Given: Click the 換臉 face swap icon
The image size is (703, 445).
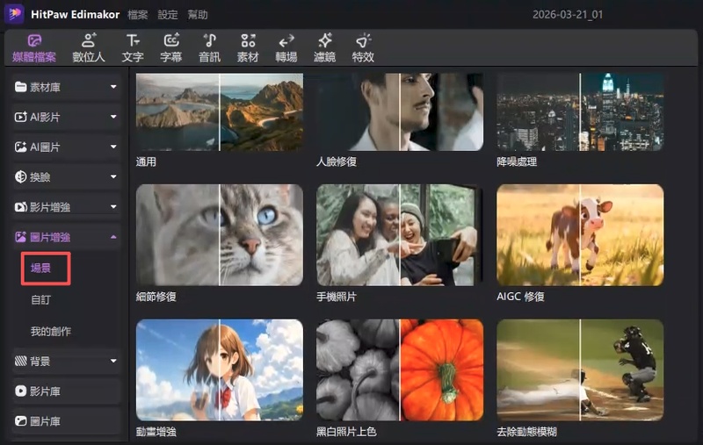Looking at the screenshot, I should tap(20, 176).
